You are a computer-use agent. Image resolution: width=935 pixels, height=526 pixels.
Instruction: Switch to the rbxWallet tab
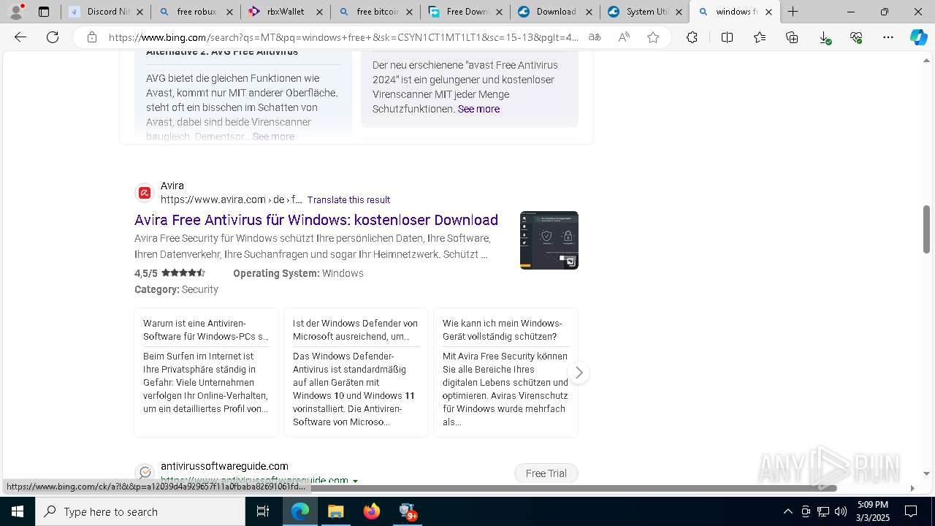coord(286,12)
